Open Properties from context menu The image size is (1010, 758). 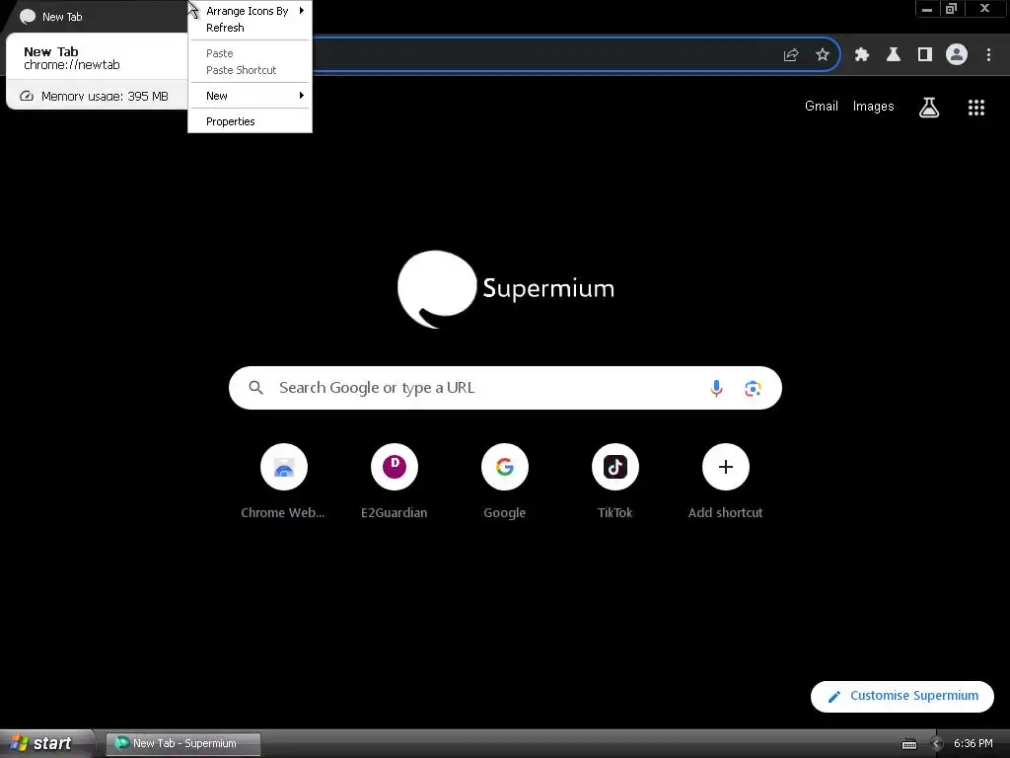[250, 121]
